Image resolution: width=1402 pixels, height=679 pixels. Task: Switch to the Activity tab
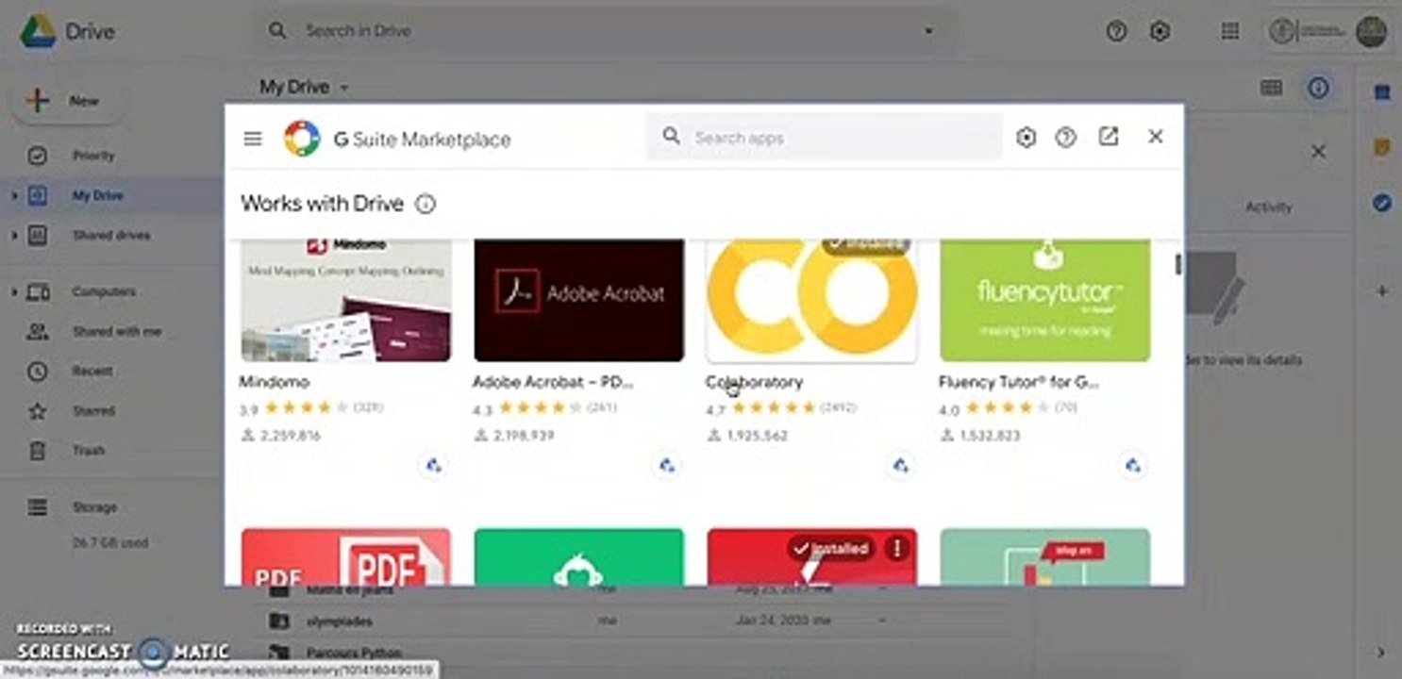point(1268,207)
